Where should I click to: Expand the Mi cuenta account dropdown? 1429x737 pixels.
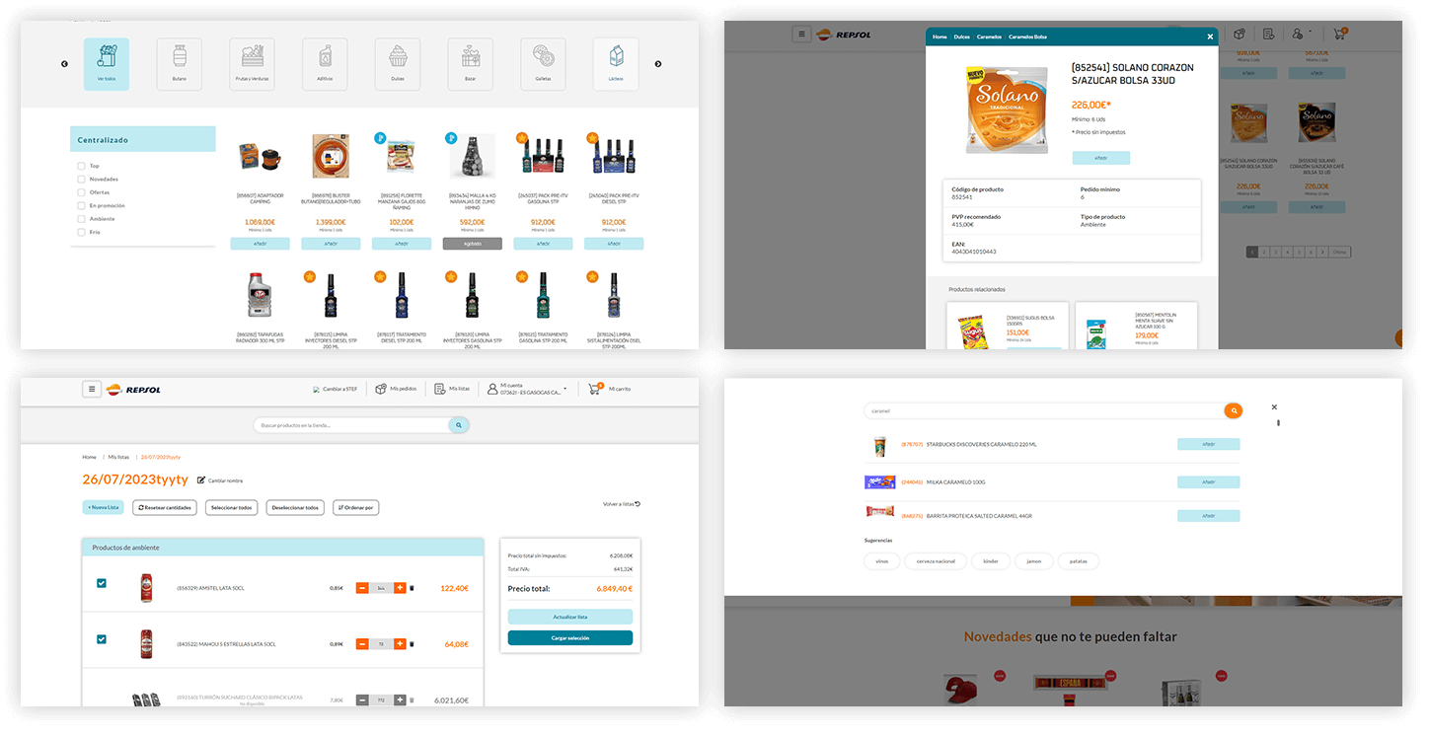click(x=528, y=389)
